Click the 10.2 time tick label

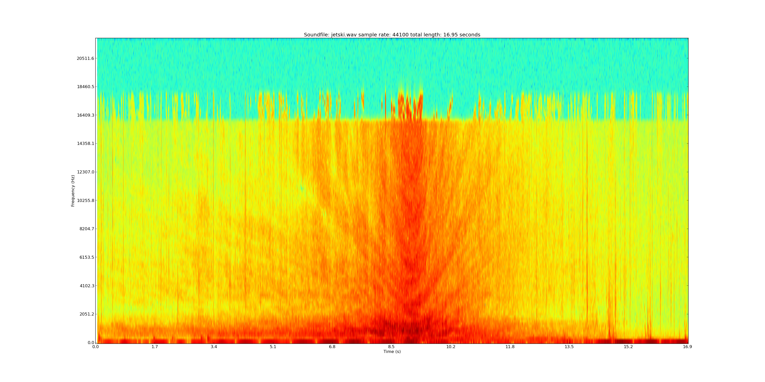[451, 347]
